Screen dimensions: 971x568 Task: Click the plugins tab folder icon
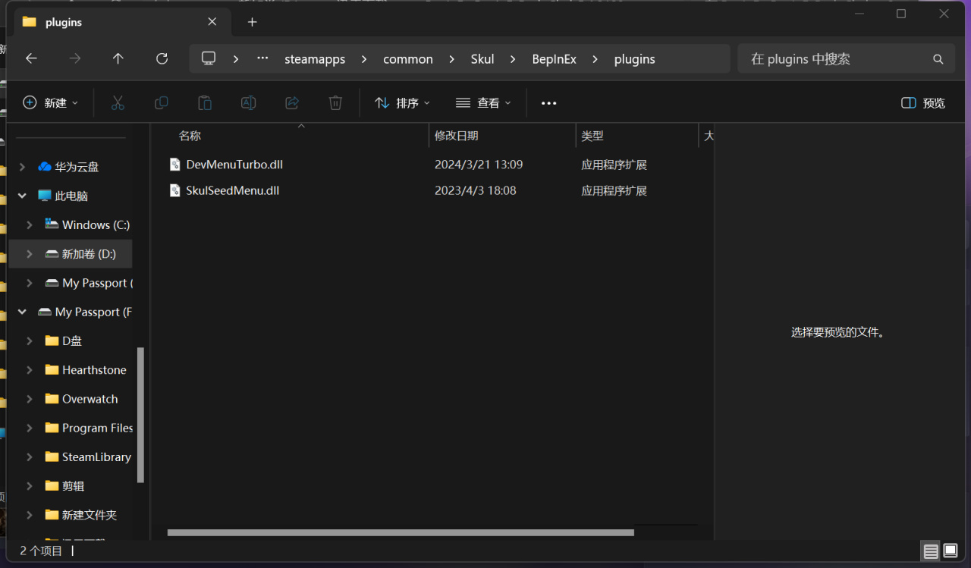pyautogui.click(x=30, y=22)
